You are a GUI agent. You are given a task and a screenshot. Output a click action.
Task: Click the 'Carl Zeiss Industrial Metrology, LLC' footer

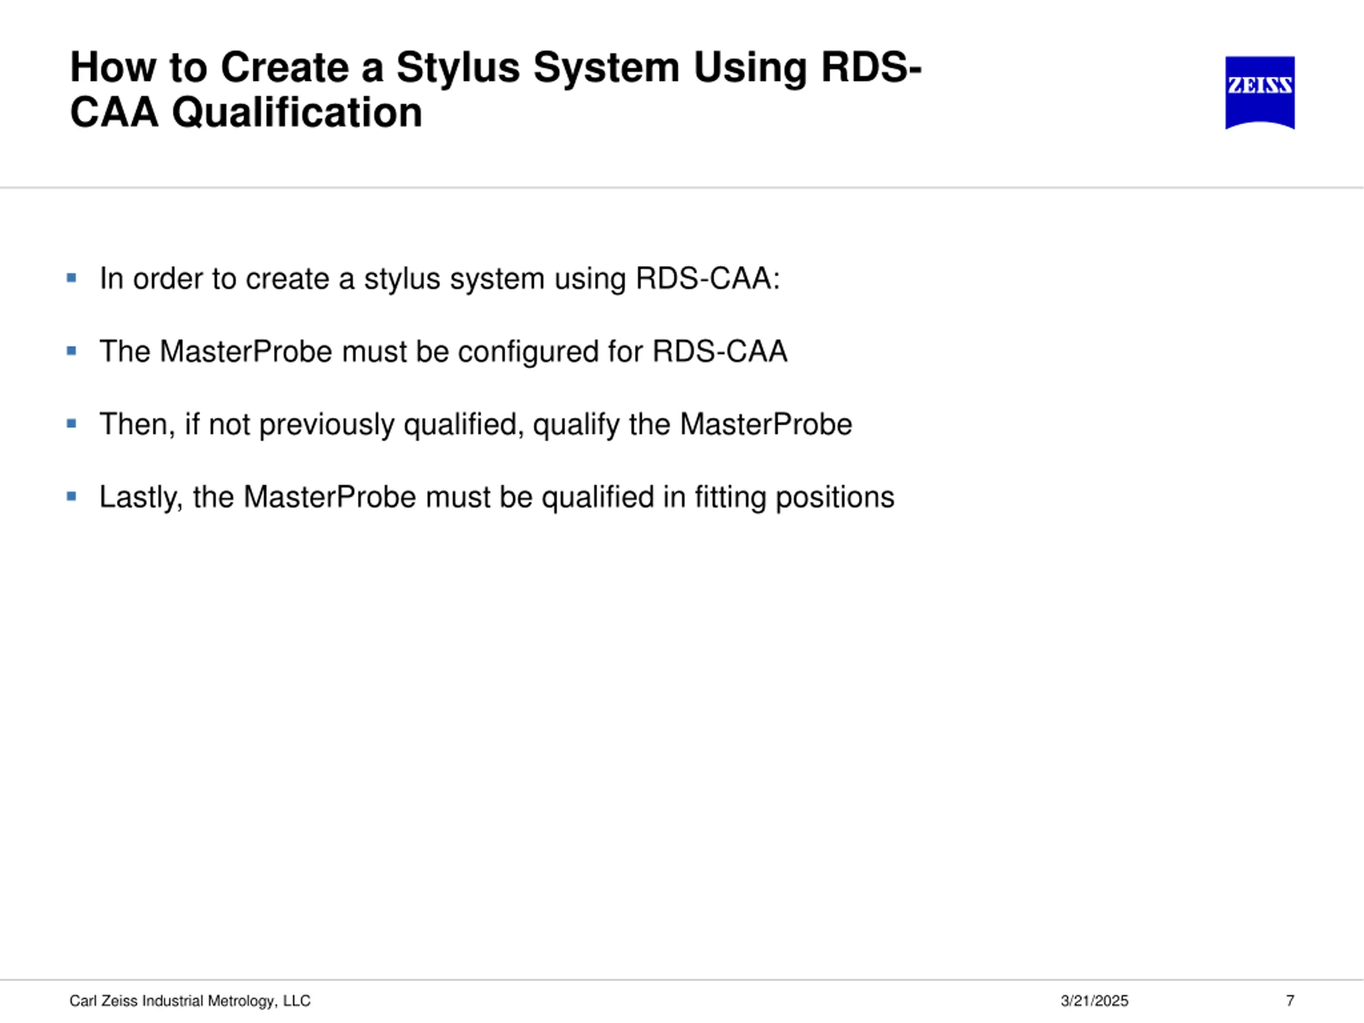click(190, 1000)
